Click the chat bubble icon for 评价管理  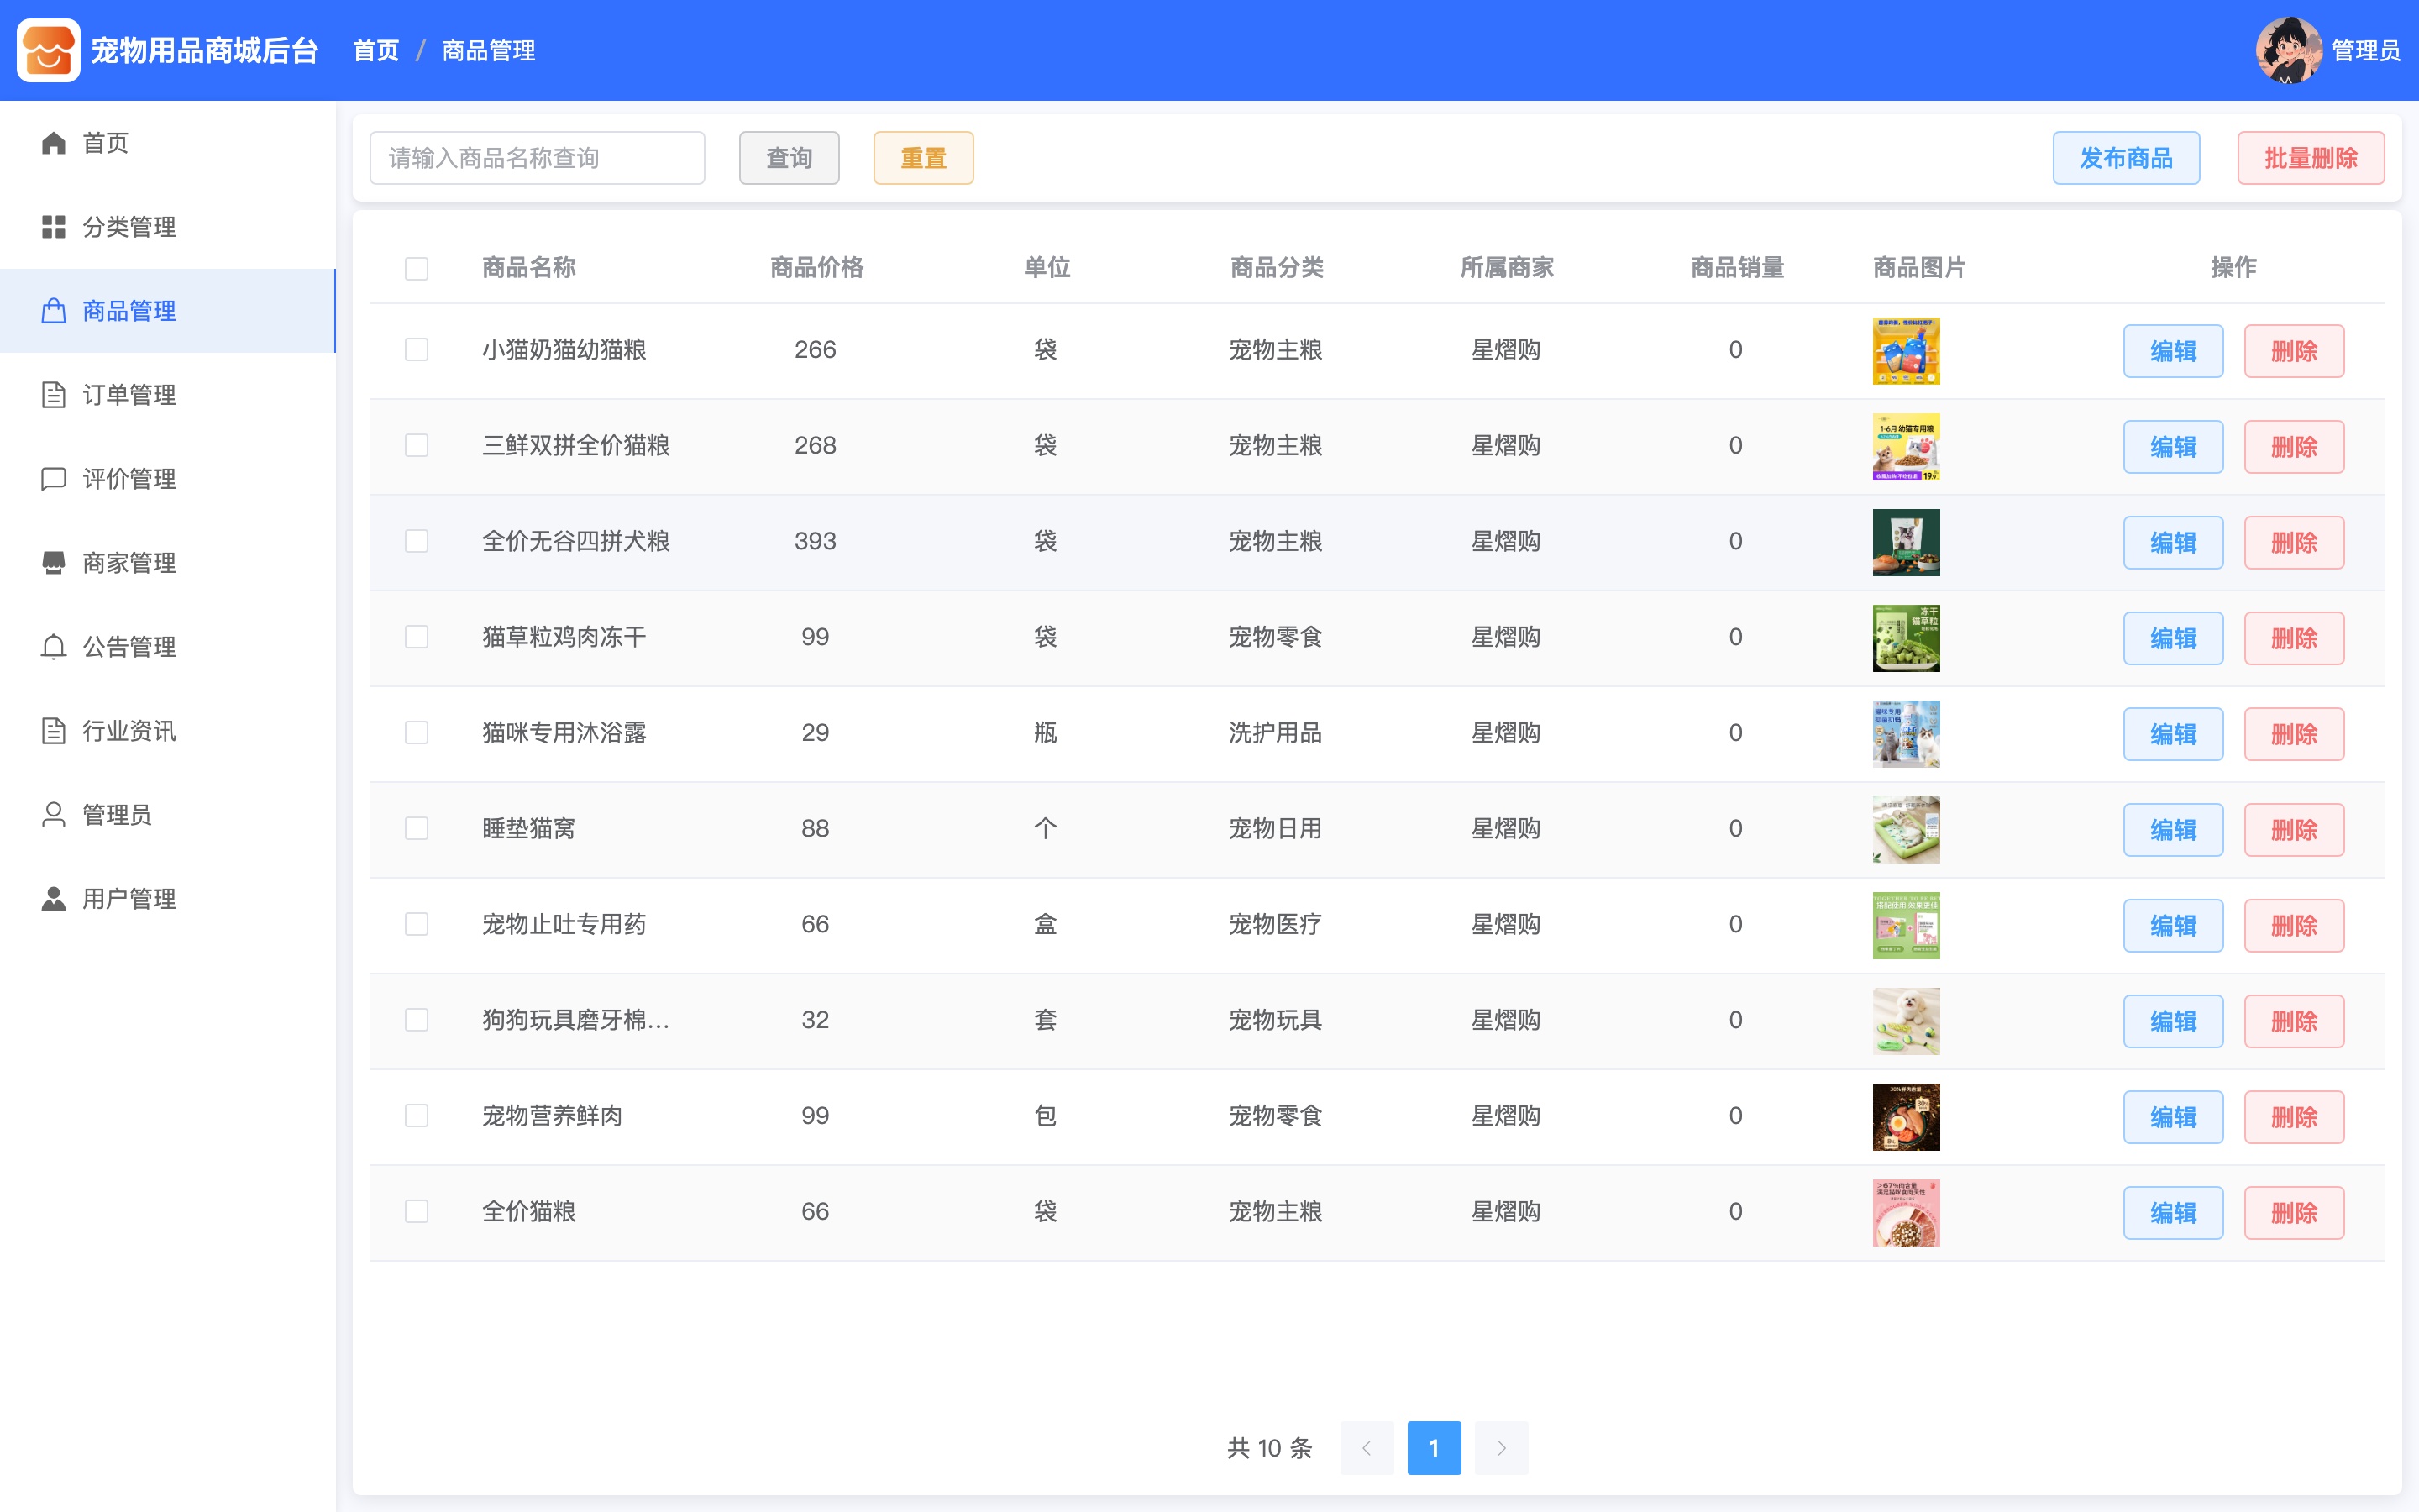[x=54, y=479]
